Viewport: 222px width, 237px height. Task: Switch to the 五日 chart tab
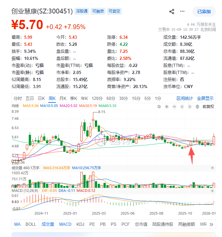tap(29, 98)
